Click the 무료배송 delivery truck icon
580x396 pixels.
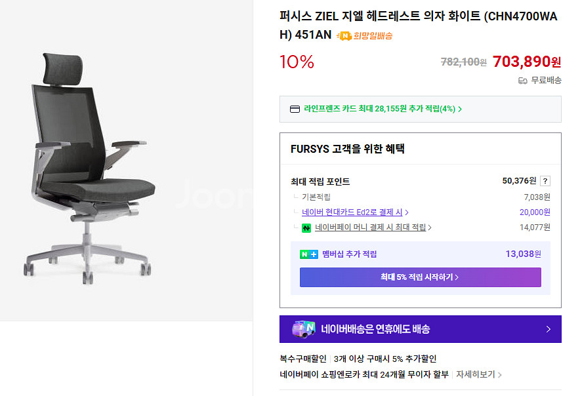point(523,81)
